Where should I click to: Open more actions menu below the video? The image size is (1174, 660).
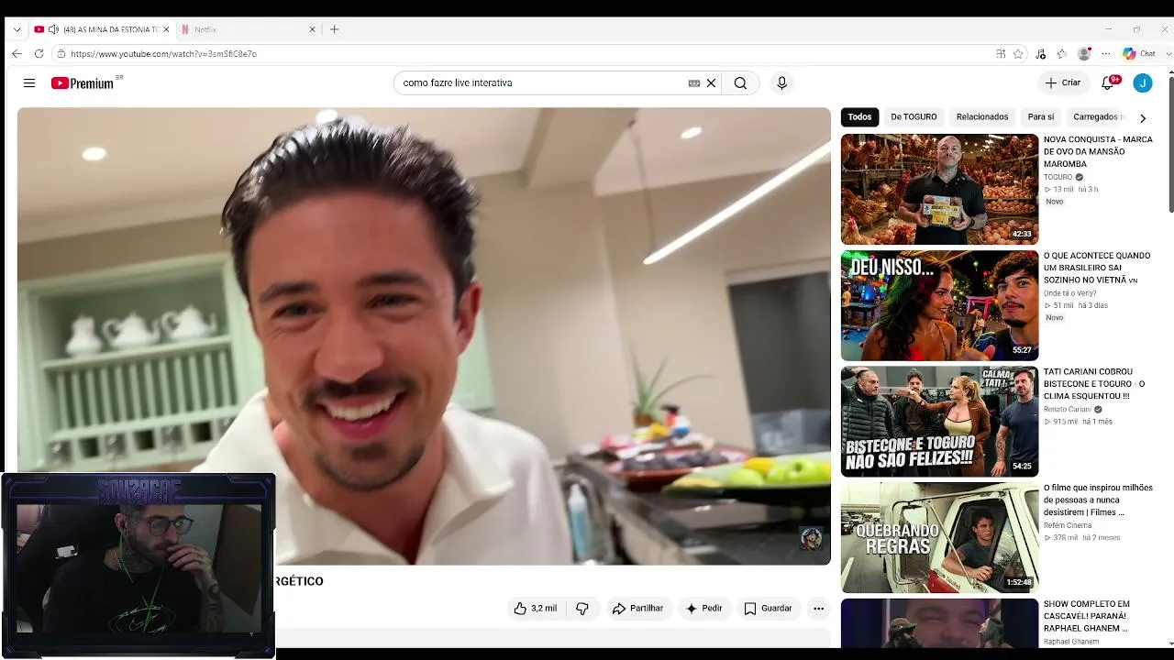click(x=818, y=609)
